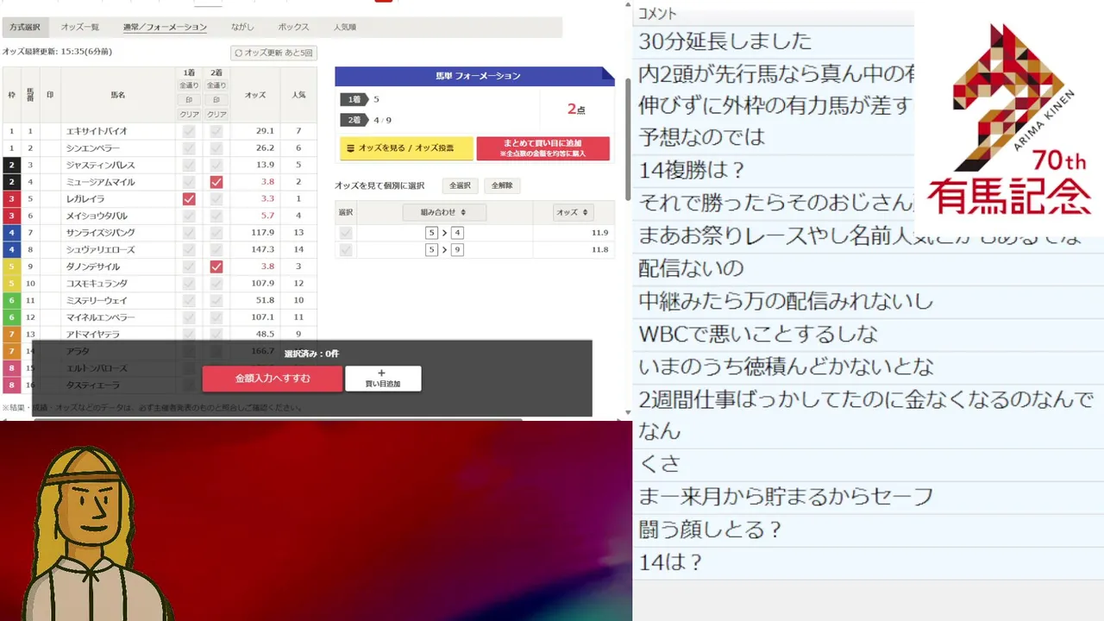
Task: Check 1着 box for メイショウタバル
Action: tap(189, 216)
